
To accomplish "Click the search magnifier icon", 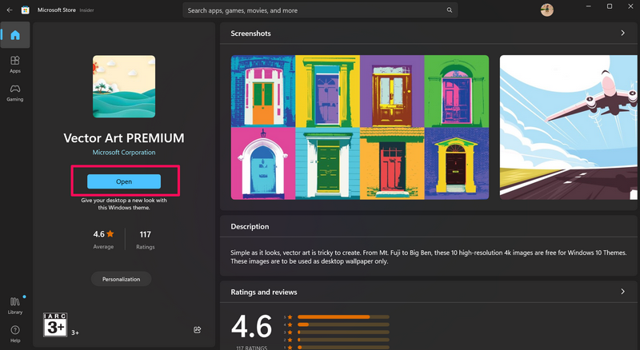I will (x=450, y=10).
